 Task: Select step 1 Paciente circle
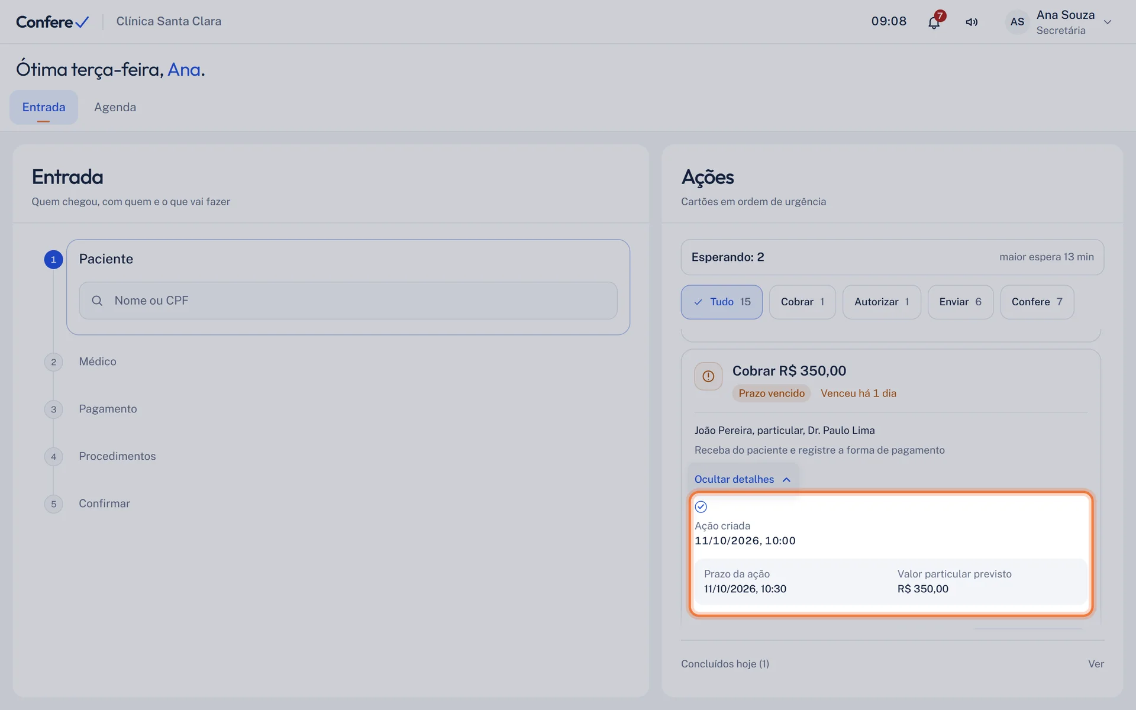click(53, 259)
